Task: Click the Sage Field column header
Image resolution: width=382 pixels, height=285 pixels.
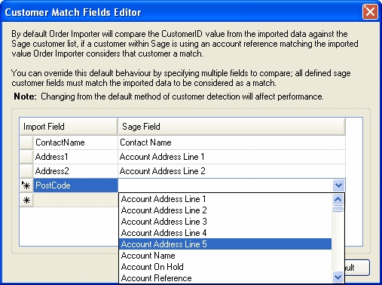Action: (231, 127)
